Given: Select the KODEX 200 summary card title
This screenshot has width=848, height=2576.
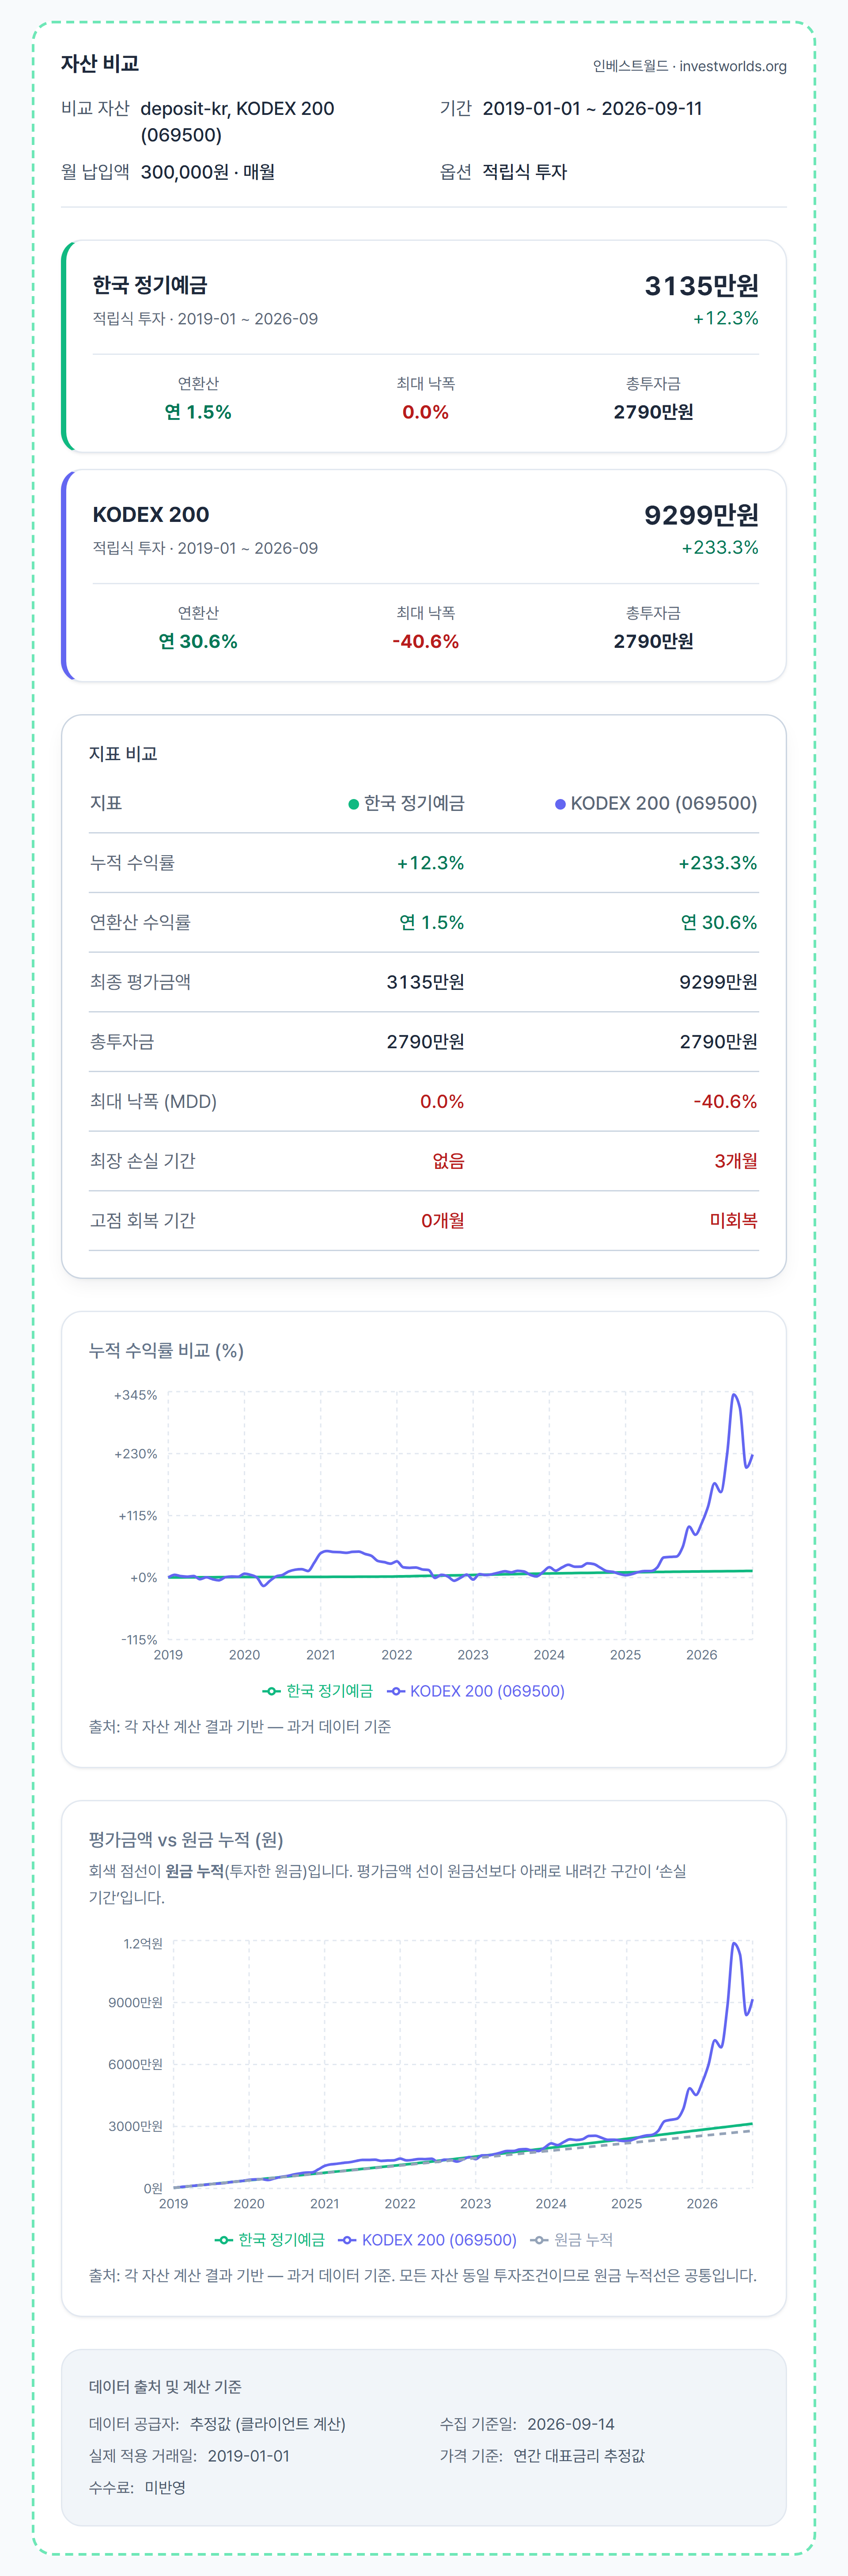Looking at the screenshot, I should [151, 514].
